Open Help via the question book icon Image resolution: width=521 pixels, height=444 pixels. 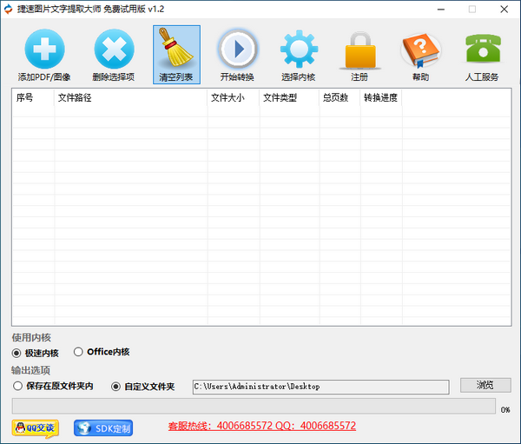pos(421,50)
